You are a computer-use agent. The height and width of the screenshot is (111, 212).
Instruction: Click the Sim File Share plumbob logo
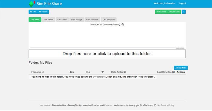coord(32,4)
